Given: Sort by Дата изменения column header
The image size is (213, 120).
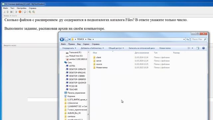Looking at the screenshot, I should [142, 53].
